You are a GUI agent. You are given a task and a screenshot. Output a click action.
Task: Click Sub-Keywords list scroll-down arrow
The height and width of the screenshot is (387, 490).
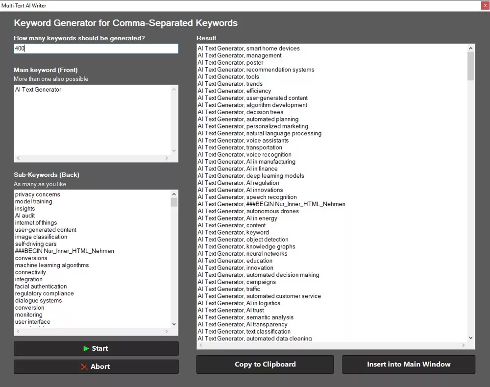pos(174,324)
